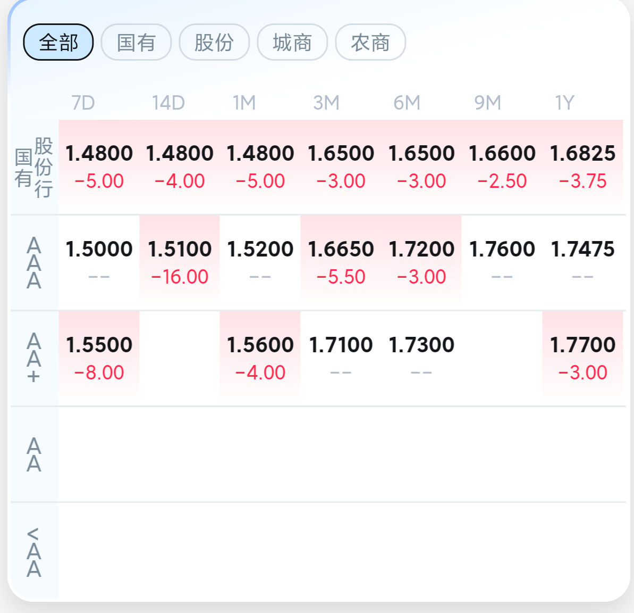
Task: Open the 1.6825 rate cell under 1Y
Action: pos(582,167)
